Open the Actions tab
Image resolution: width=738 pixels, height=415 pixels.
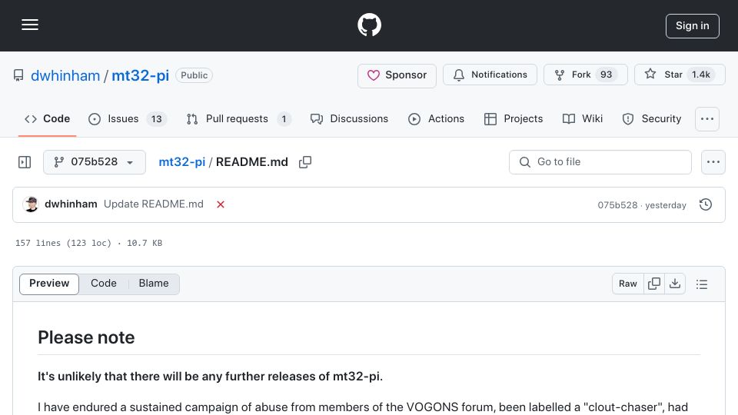437,119
